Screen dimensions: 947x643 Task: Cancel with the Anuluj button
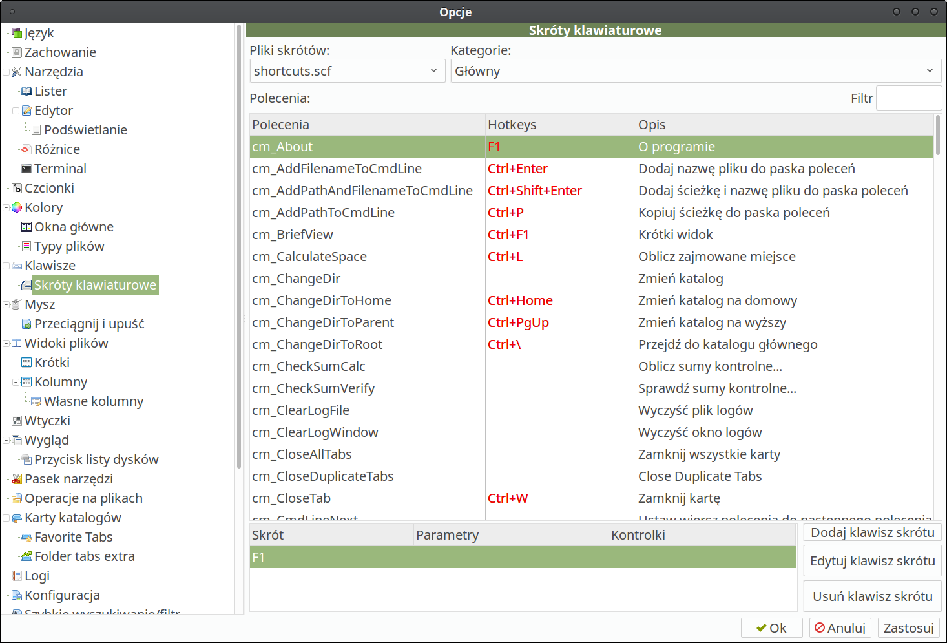(x=840, y=628)
